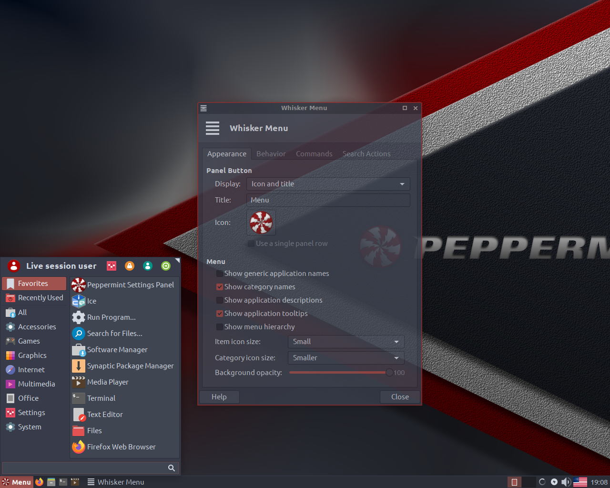This screenshot has height=488, width=610.
Task: Click the peppermint icon chooser button
Action: pyautogui.click(x=261, y=223)
